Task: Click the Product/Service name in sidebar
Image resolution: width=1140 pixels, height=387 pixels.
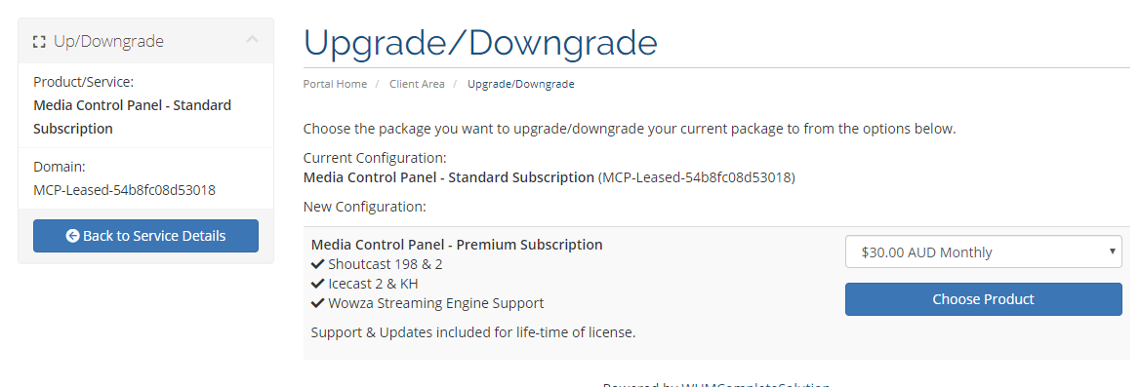Action: click(x=133, y=117)
